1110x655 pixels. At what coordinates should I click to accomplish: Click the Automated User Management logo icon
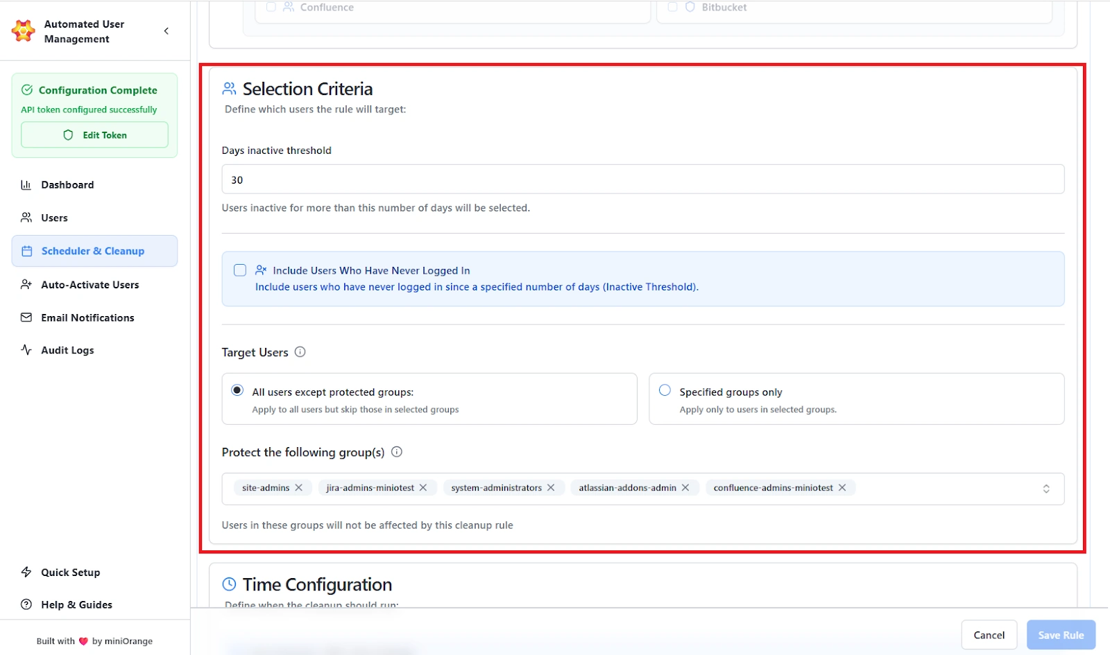point(23,31)
